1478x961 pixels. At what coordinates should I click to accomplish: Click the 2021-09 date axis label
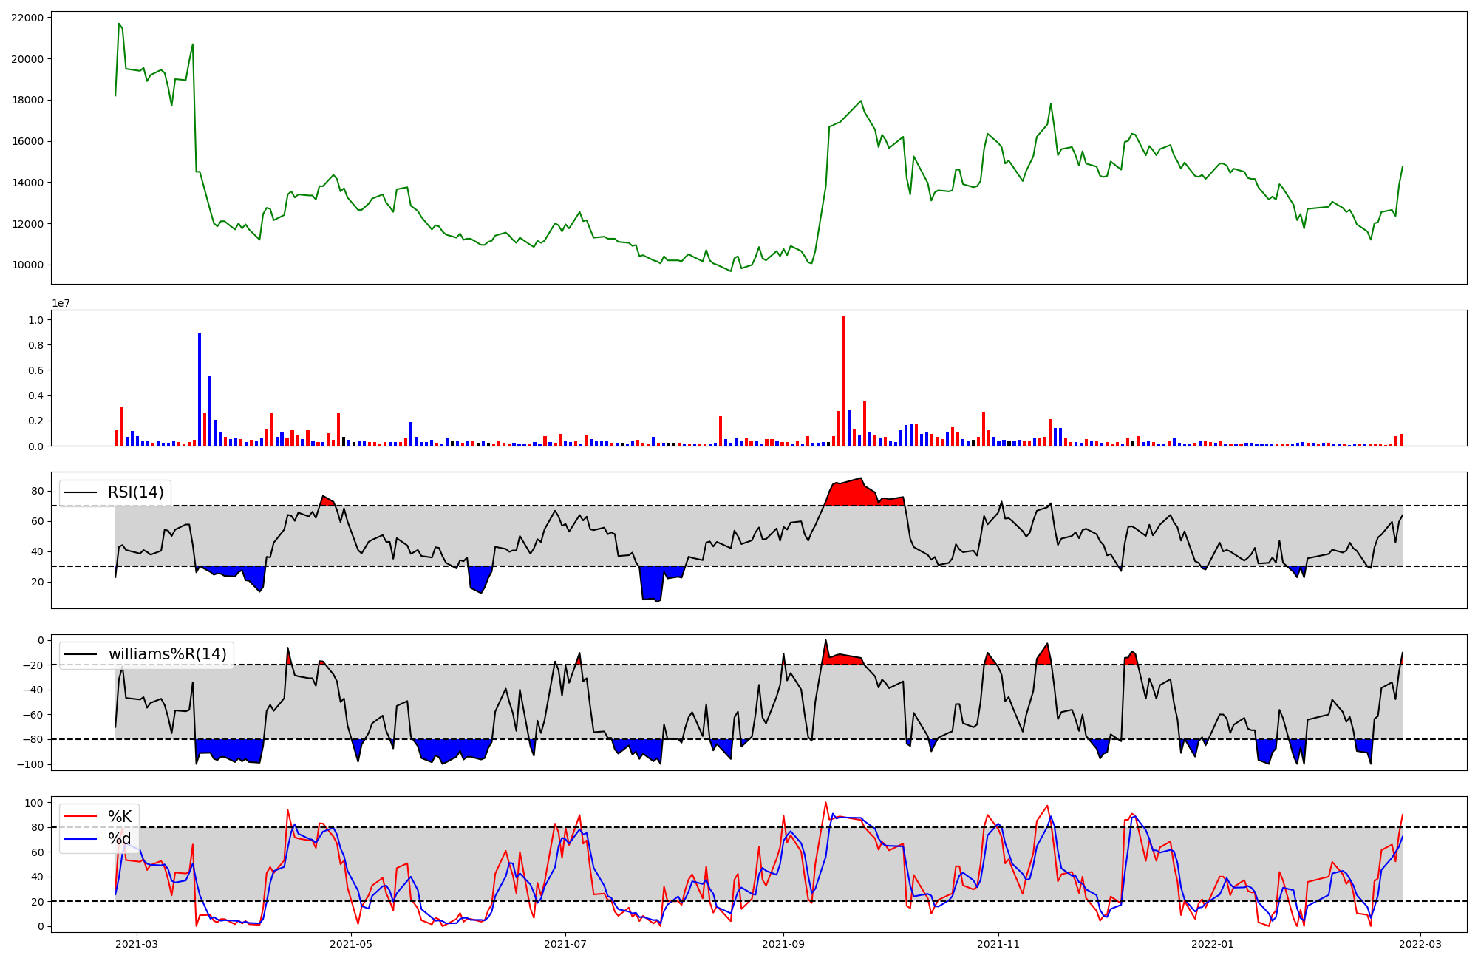(x=783, y=944)
